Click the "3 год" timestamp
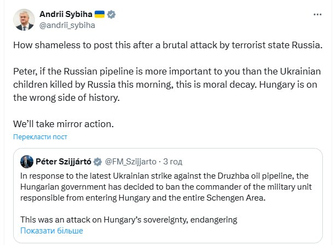The width and height of the screenshot is (336, 245). pyautogui.click(x=173, y=162)
